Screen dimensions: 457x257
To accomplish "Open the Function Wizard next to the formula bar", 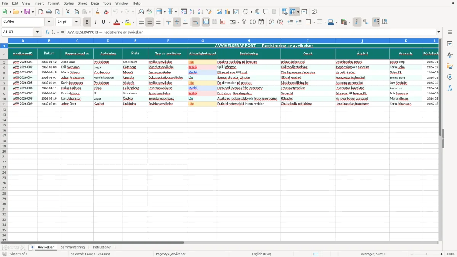I will 47,32.
